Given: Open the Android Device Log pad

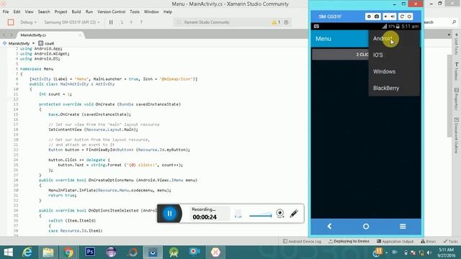Looking at the screenshot, I should pos(302,242).
